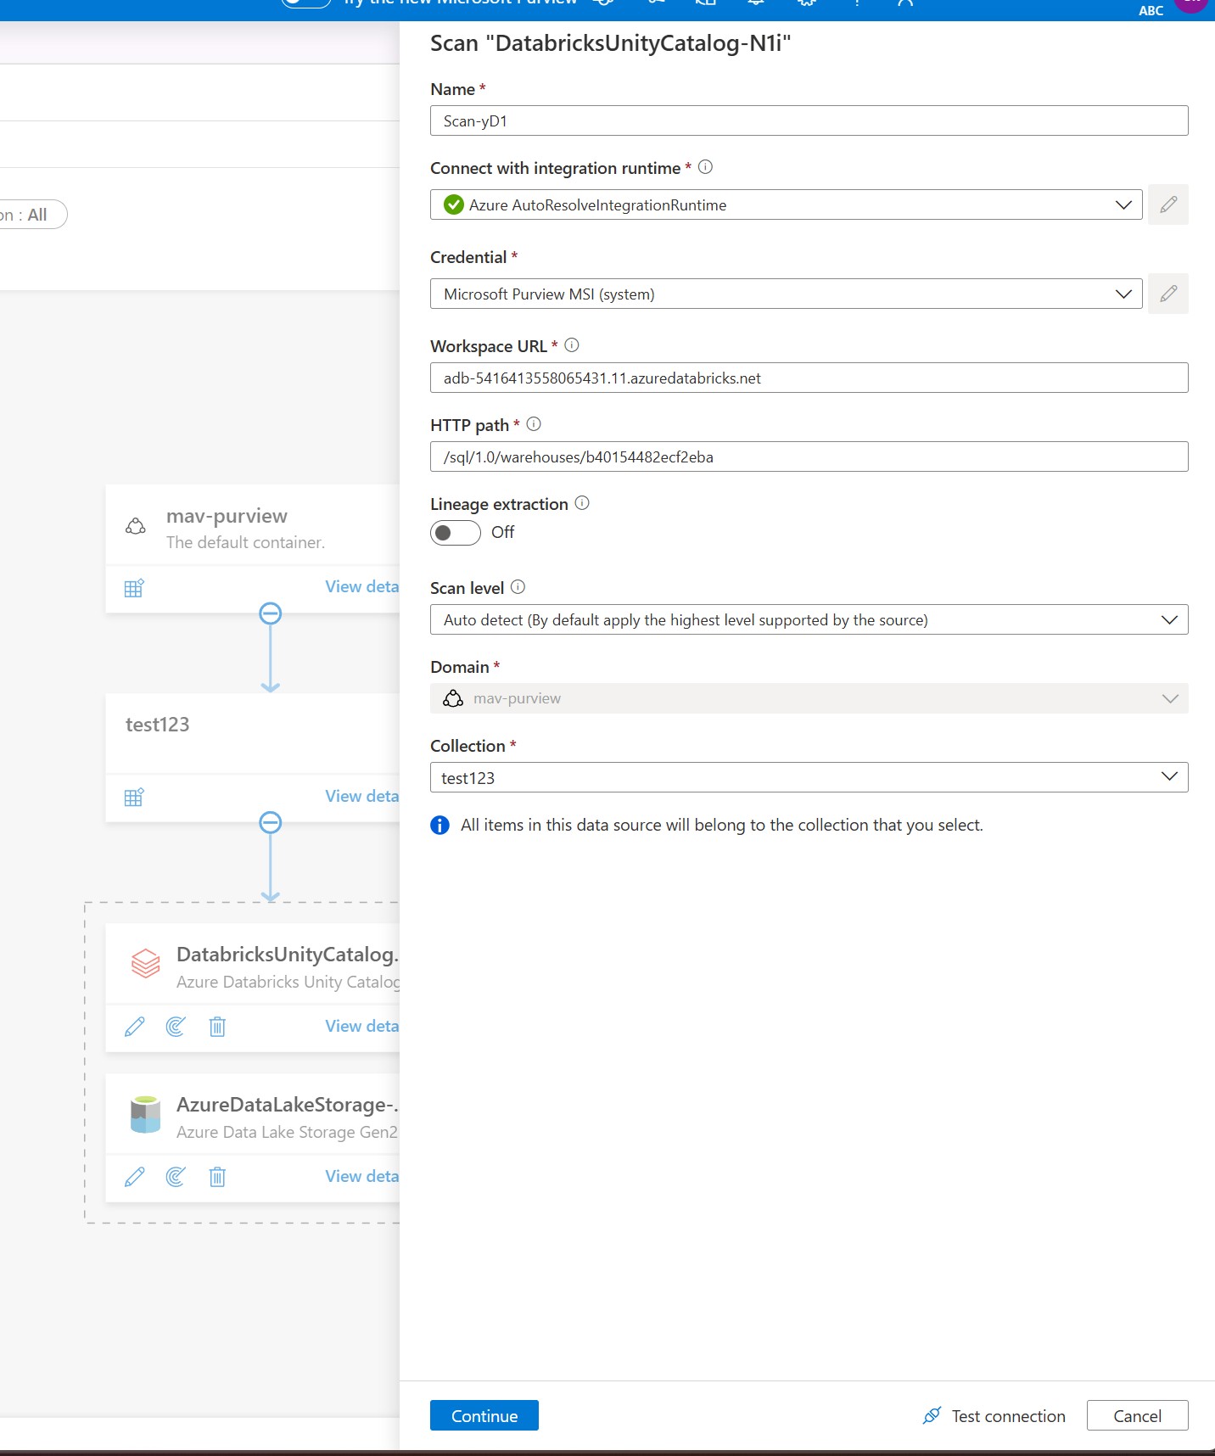Click register-source grid icon on mav-purview card
The image size is (1215, 1456).
(x=134, y=588)
